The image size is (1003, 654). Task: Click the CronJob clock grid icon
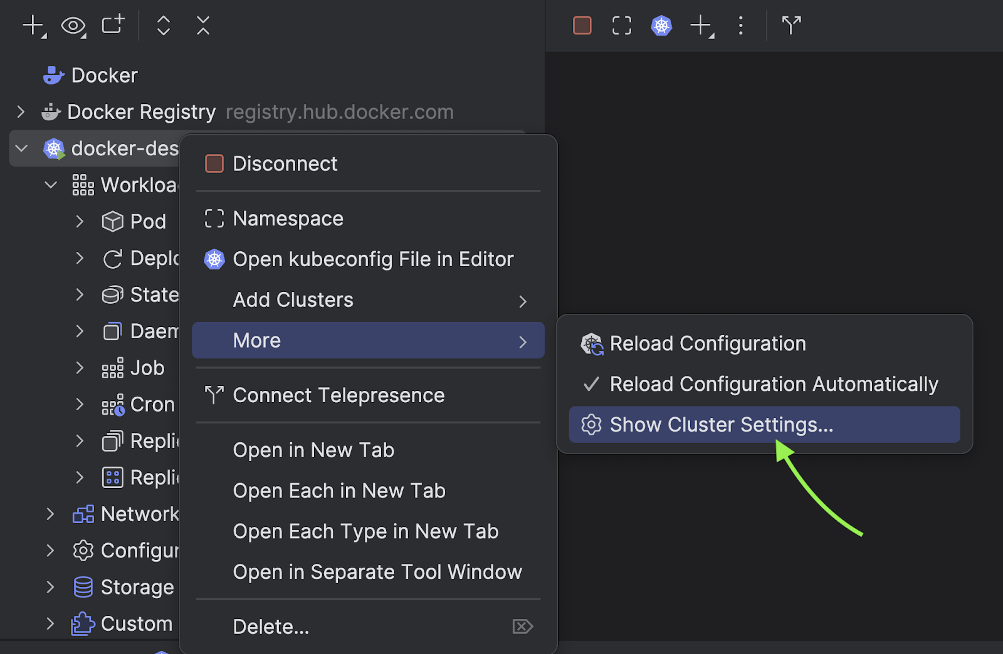(x=113, y=405)
